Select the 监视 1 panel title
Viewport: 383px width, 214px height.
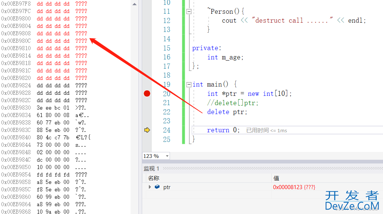tap(151, 169)
